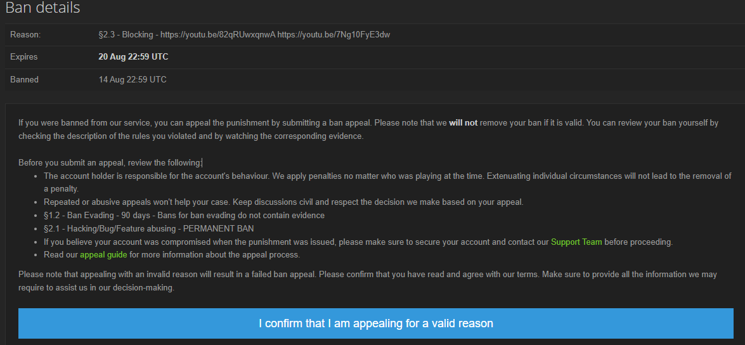
Task: Click the invalid reason warning paragraph
Action: 368,281
